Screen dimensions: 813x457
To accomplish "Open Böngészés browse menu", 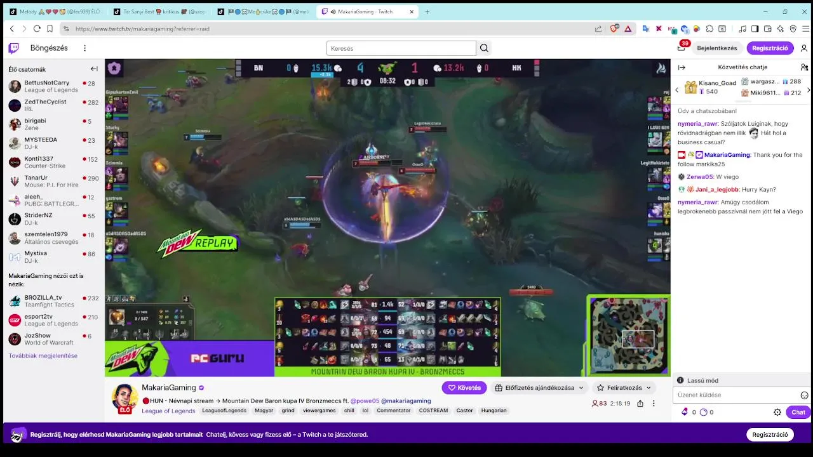I will [49, 48].
